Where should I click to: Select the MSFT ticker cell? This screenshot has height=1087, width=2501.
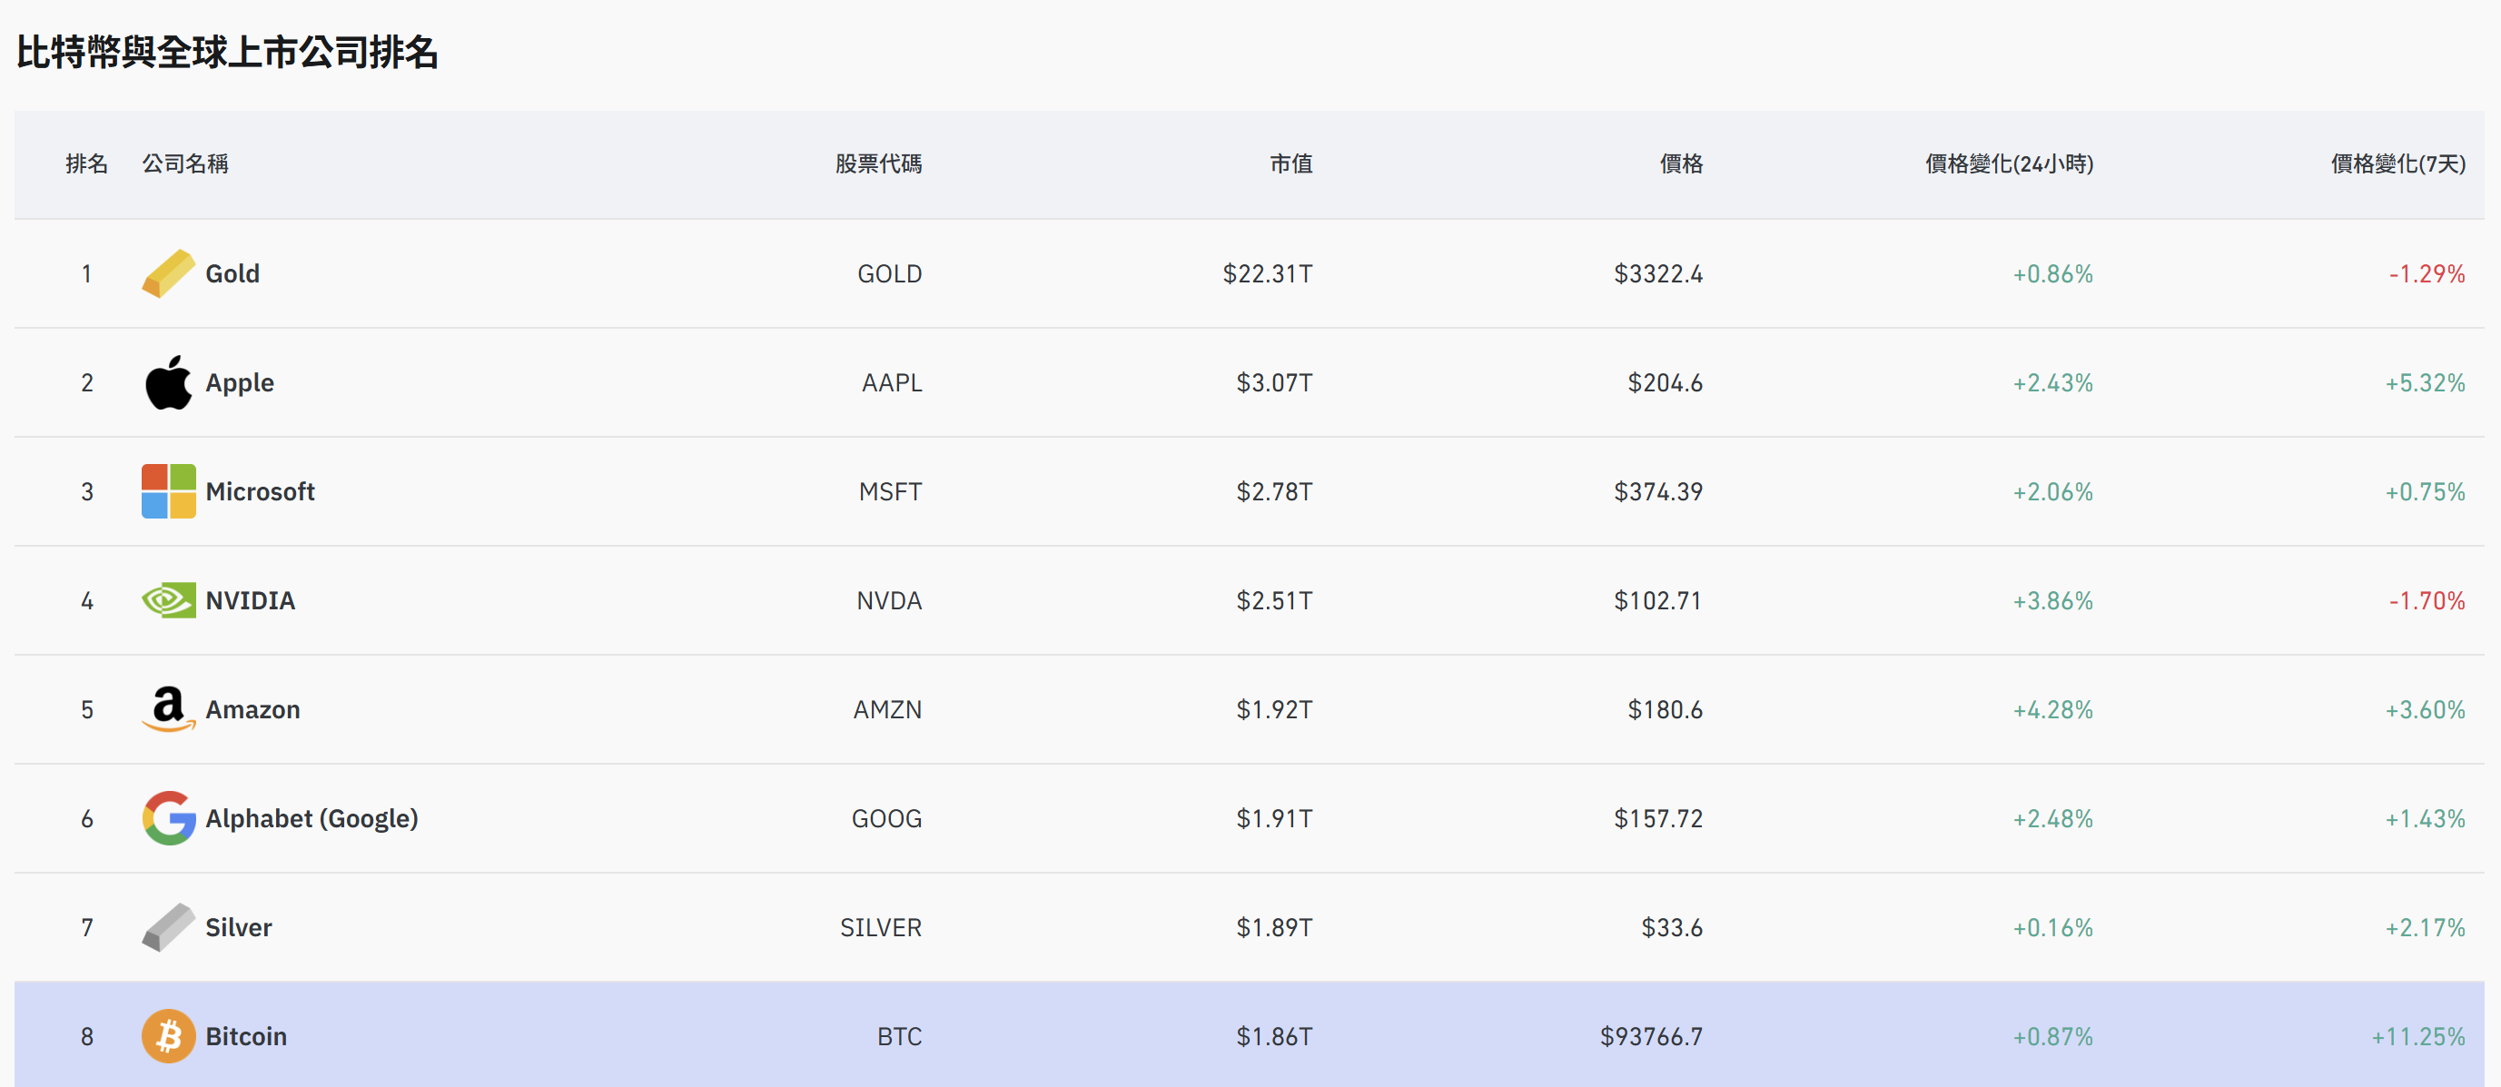point(890,492)
